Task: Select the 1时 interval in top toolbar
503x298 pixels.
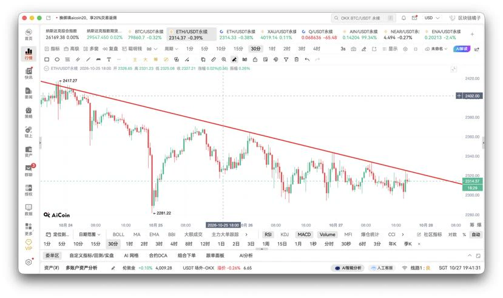Action: pos(272,49)
